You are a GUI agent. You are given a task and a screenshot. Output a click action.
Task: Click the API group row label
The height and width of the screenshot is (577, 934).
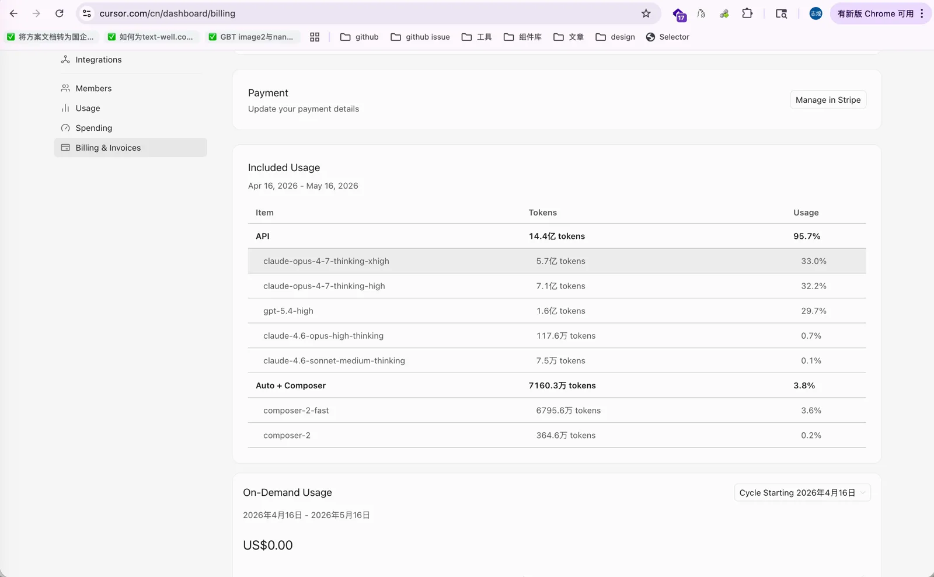[263, 236]
